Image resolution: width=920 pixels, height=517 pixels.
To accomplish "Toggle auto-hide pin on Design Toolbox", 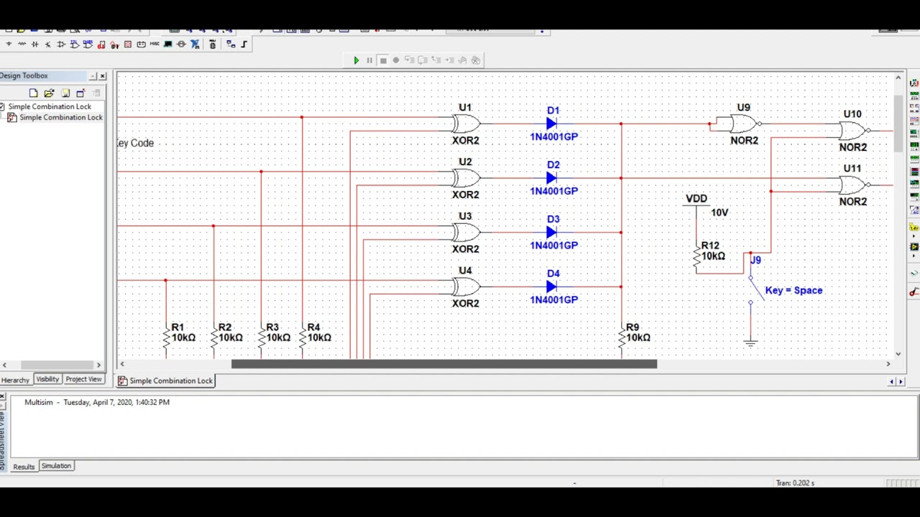I will [93, 76].
